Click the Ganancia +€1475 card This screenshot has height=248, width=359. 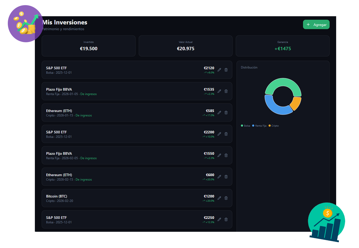[282, 46]
